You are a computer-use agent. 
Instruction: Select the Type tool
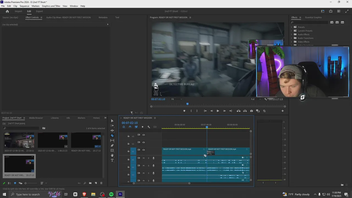pyautogui.click(x=112, y=160)
